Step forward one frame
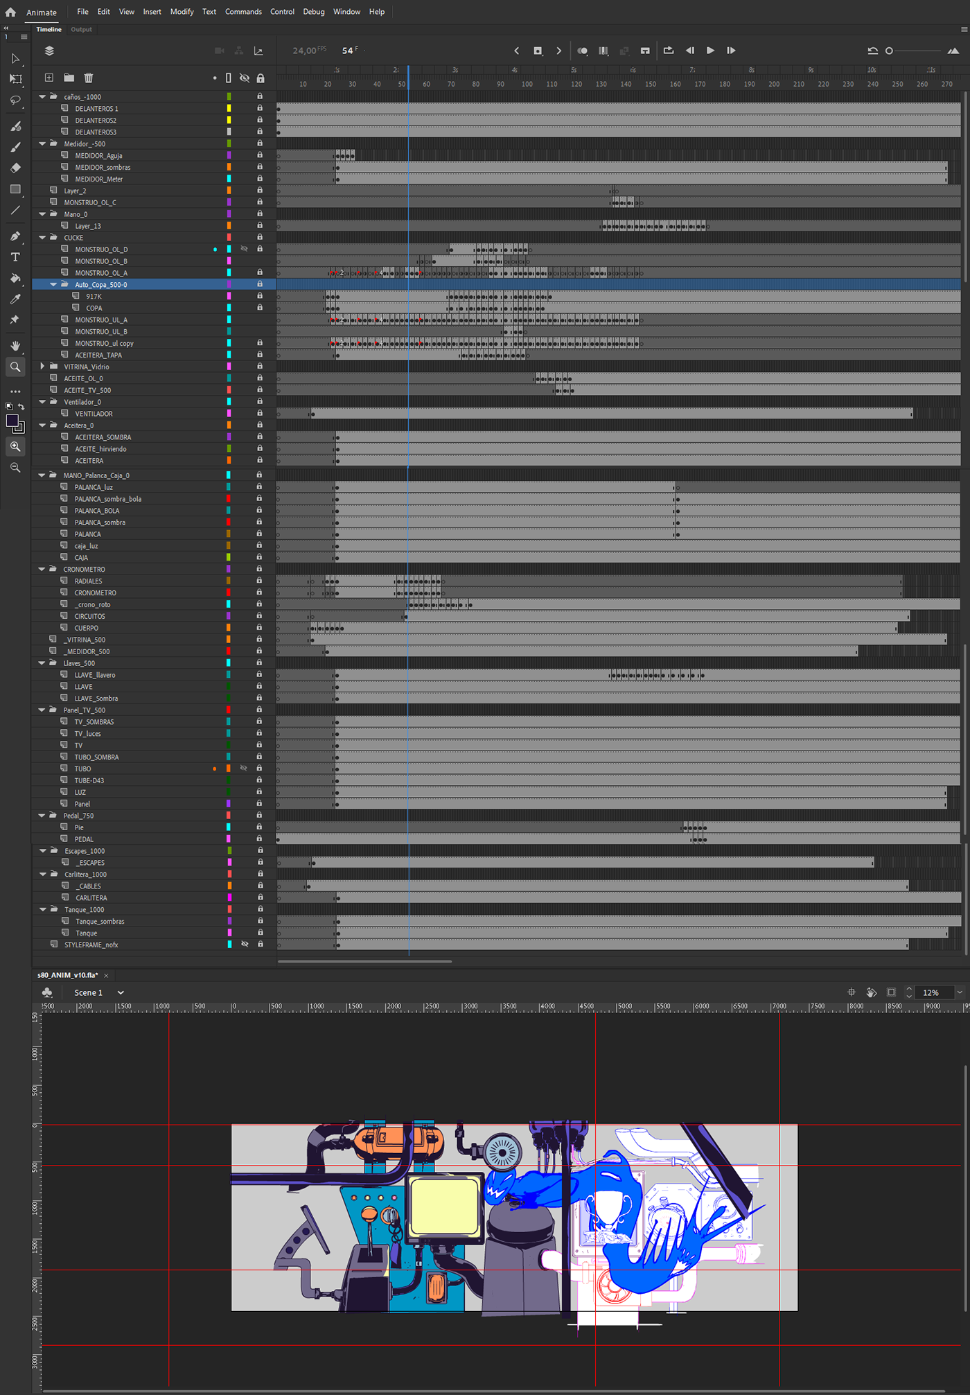The height and width of the screenshot is (1395, 970). click(x=731, y=51)
